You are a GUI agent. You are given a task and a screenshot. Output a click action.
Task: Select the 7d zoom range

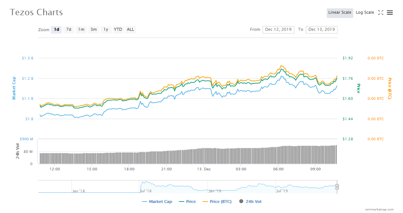pos(69,29)
